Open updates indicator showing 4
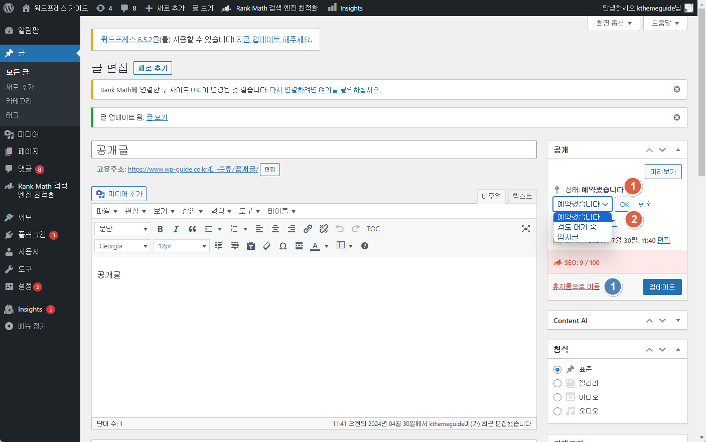 coord(104,8)
